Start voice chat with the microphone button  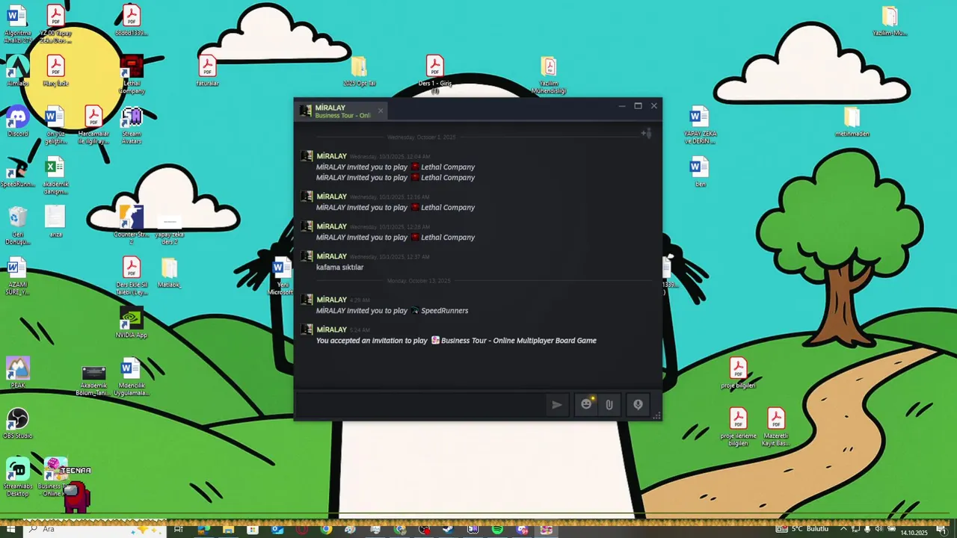tap(638, 404)
